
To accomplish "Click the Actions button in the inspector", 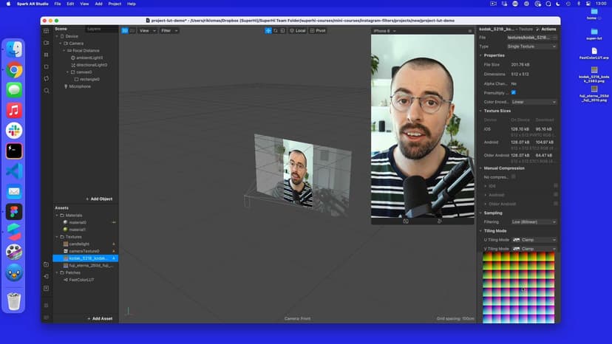I will [x=546, y=30].
